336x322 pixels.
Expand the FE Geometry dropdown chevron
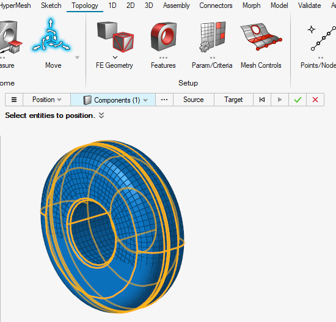tap(115, 57)
